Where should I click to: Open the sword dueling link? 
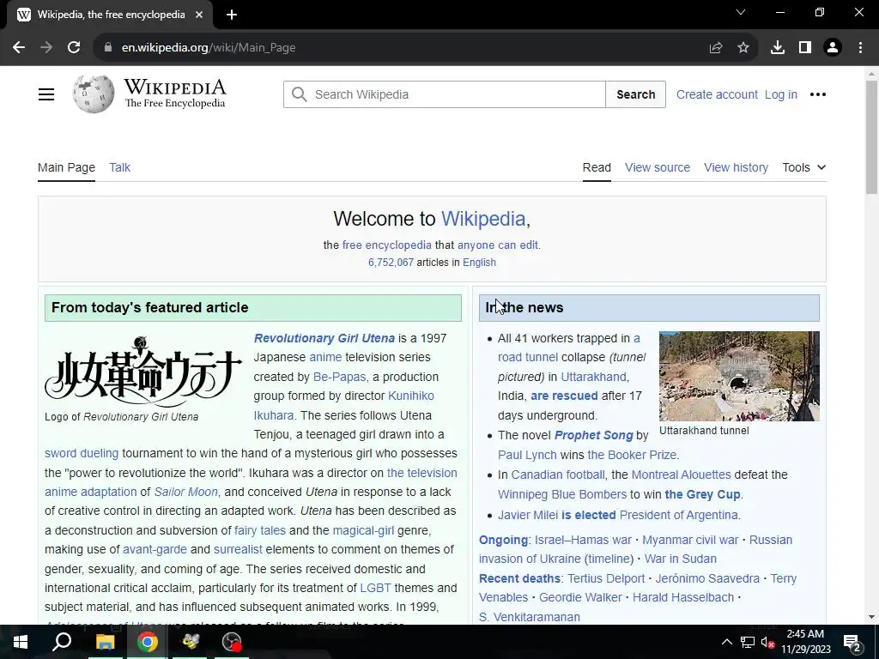82,453
